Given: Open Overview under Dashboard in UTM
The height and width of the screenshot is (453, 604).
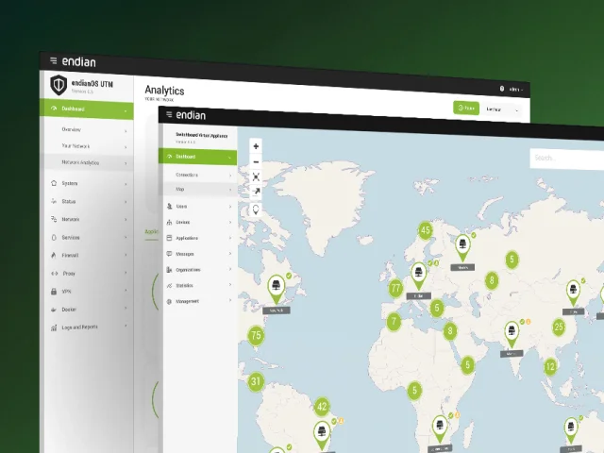Looking at the screenshot, I should (x=89, y=130).
